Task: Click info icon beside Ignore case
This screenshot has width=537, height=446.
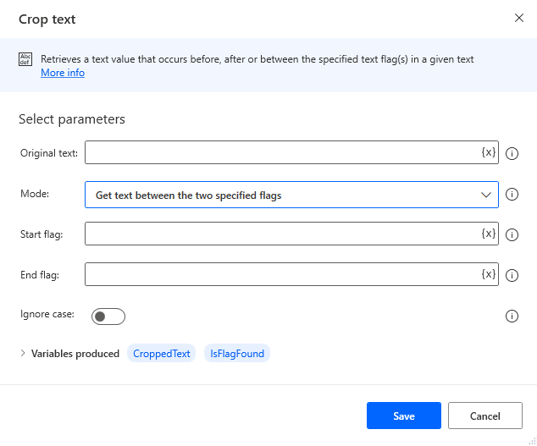Action: (512, 317)
